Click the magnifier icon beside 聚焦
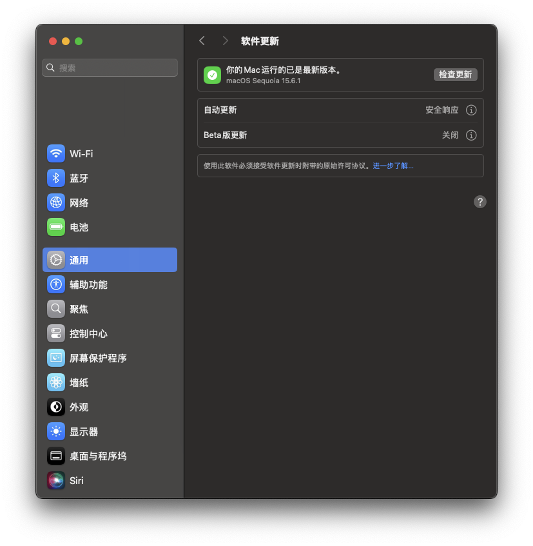This screenshot has width=533, height=546. coord(55,309)
